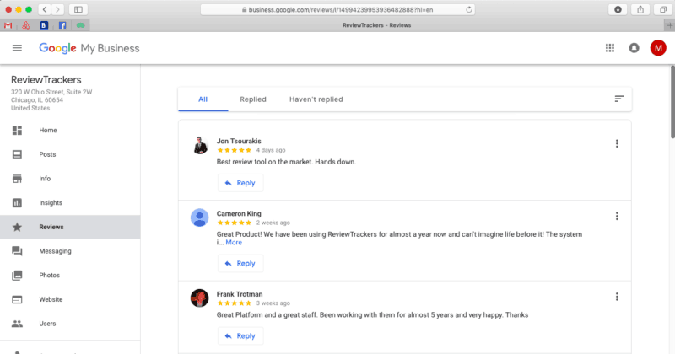Switch to the Haven't replied tab
The width and height of the screenshot is (675, 354).
316,99
